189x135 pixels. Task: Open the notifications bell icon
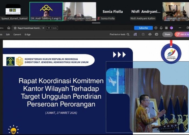coord(161,28)
